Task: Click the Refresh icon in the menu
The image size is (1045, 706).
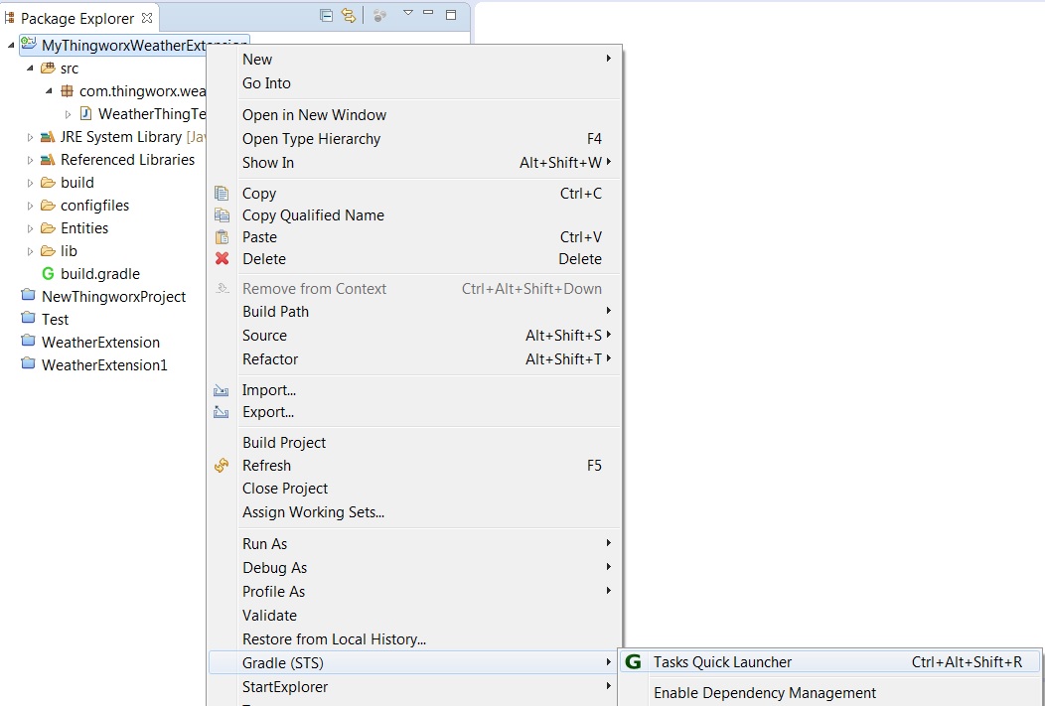Action: [223, 465]
